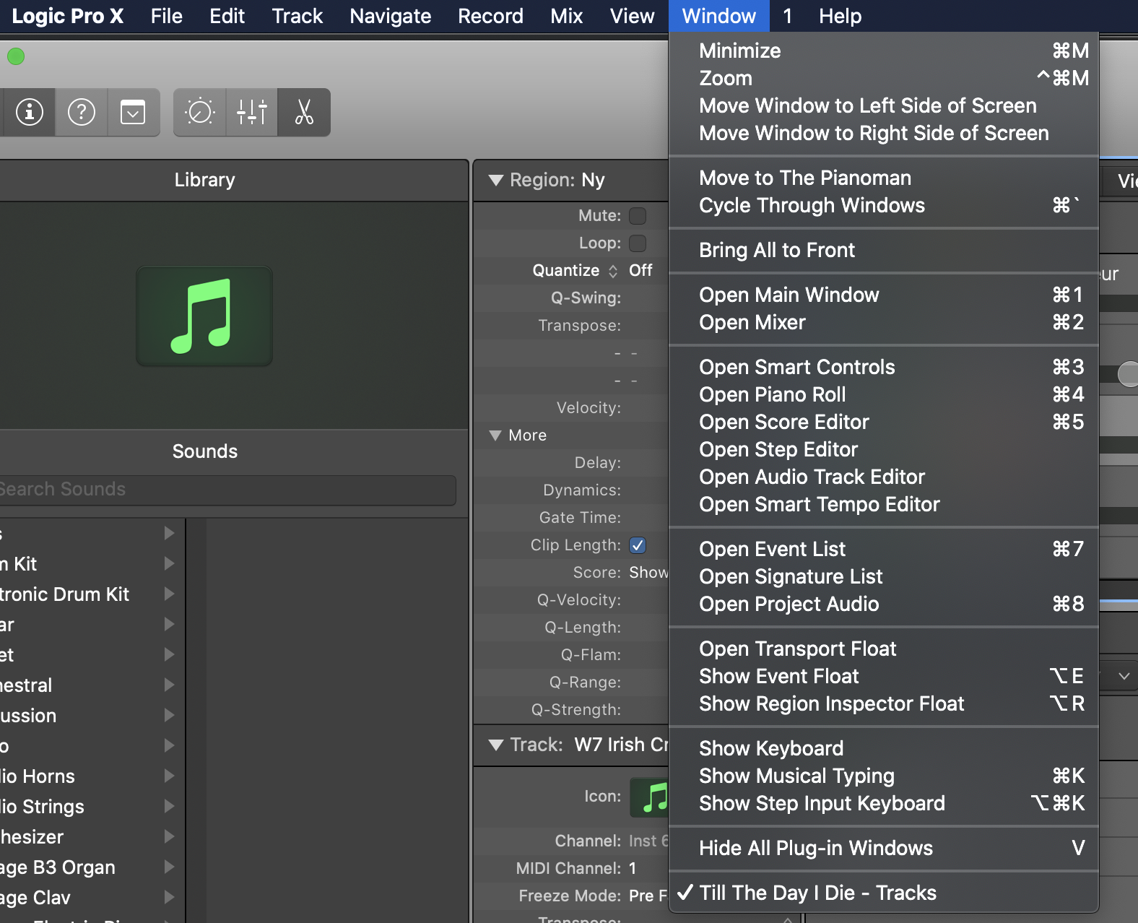Click the Sounds header in Library
This screenshot has height=923, width=1138.
click(205, 451)
